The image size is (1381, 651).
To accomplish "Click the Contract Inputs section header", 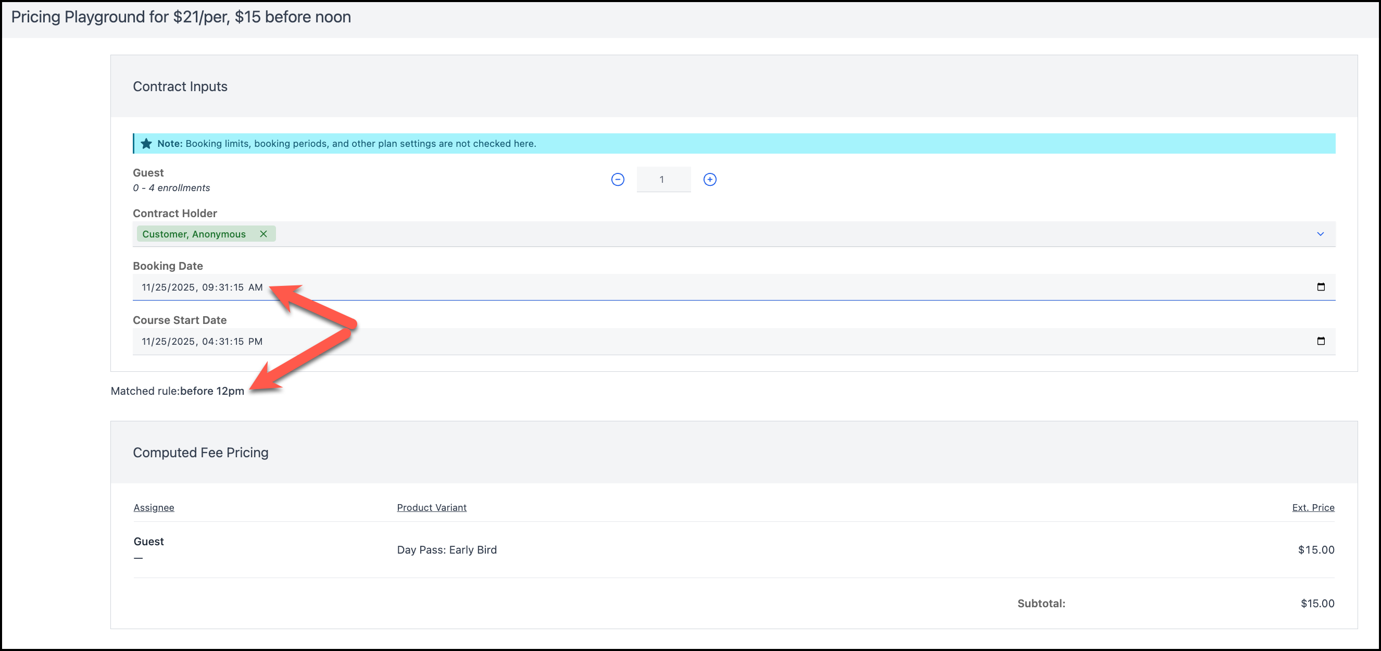I will click(180, 86).
